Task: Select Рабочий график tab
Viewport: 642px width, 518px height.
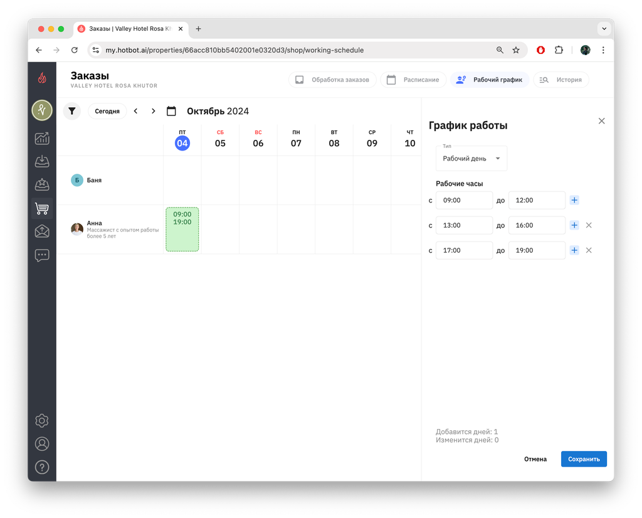Action: click(x=490, y=80)
